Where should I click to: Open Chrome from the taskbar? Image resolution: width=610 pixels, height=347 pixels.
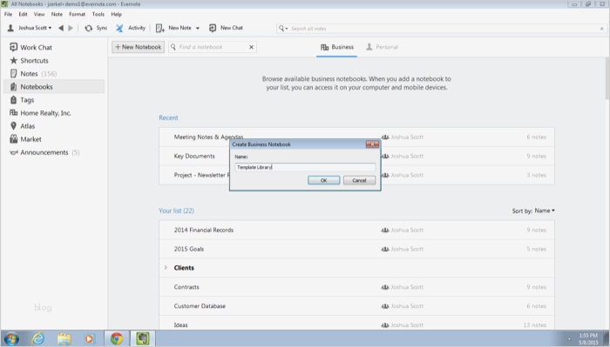click(116, 338)
